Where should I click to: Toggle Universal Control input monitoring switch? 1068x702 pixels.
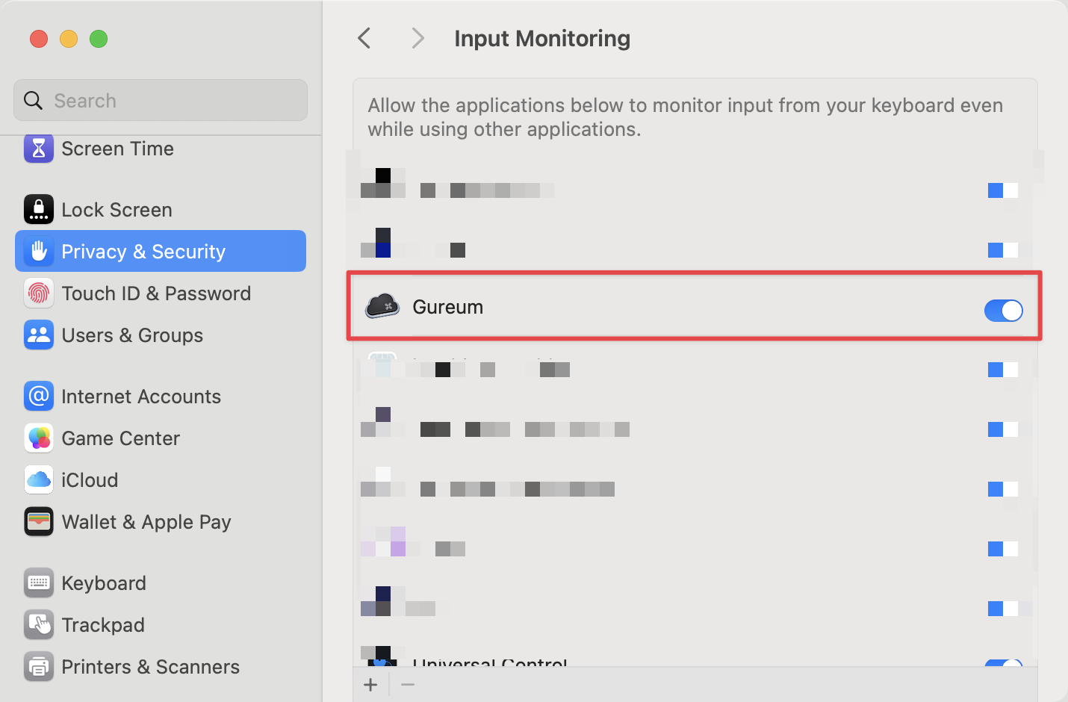click(x=1003, y=662)
